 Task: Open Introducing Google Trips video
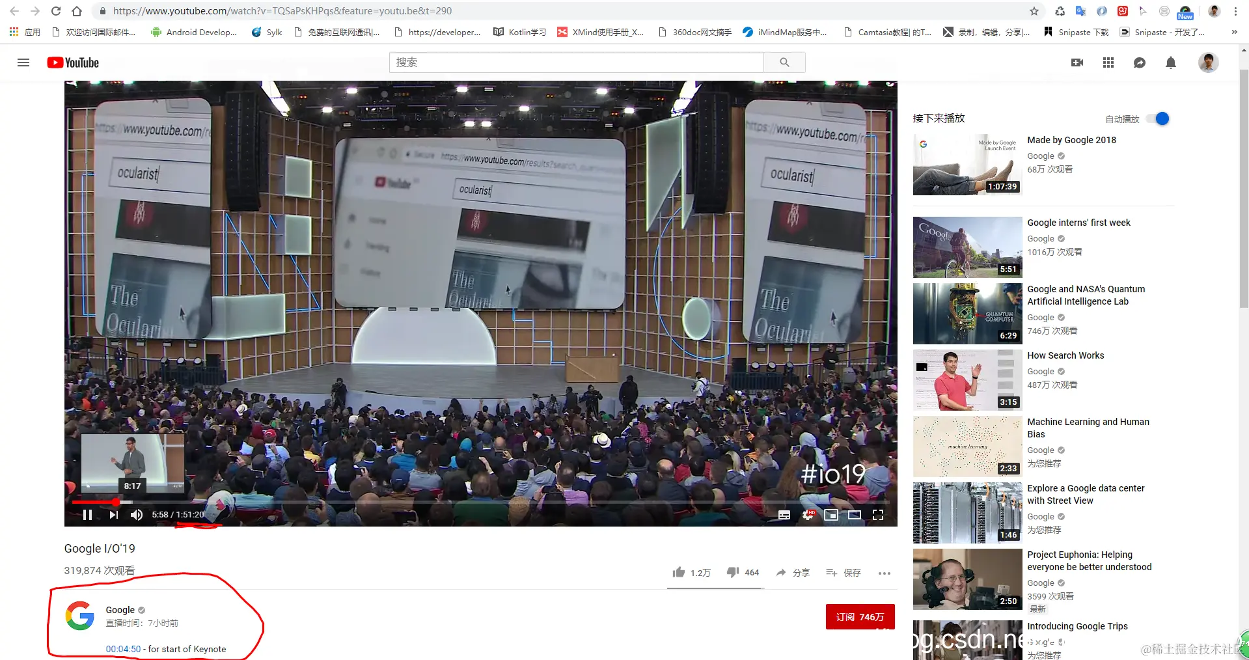point(1077,626)
